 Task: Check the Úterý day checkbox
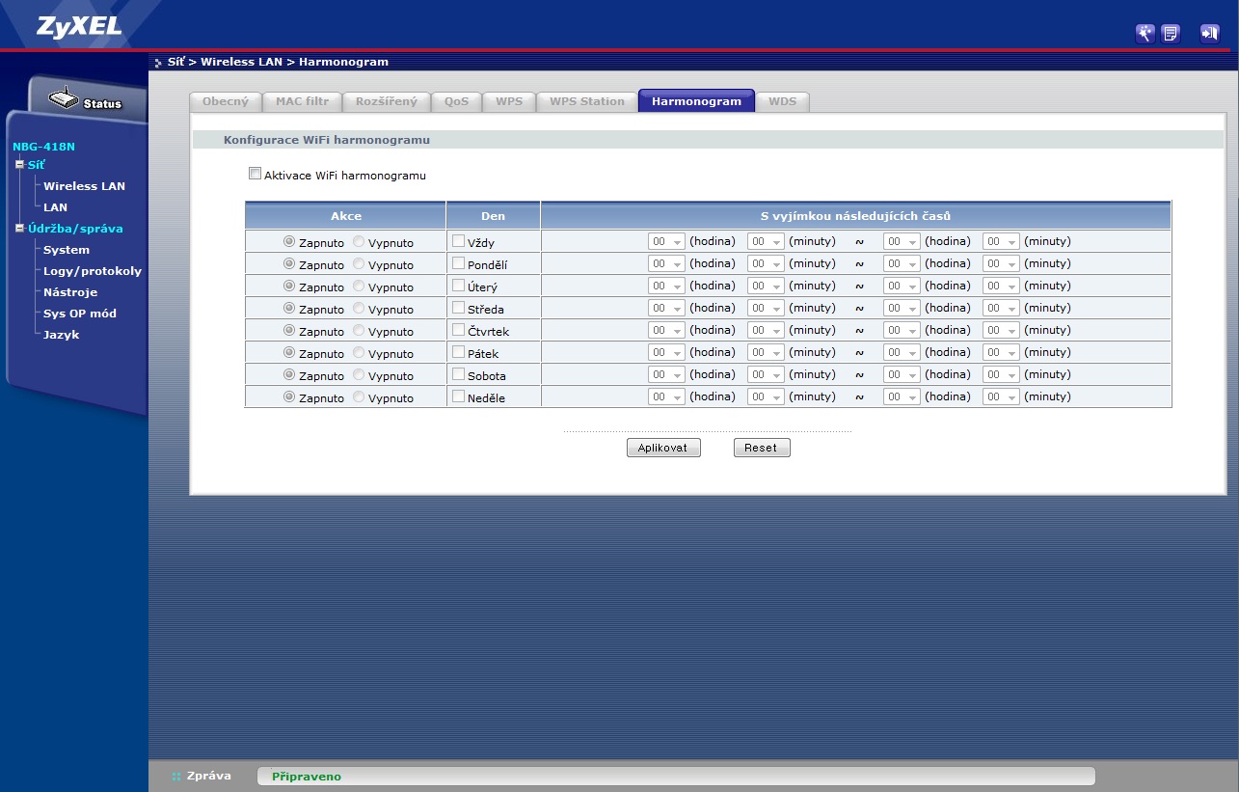[x=458, y=285]
